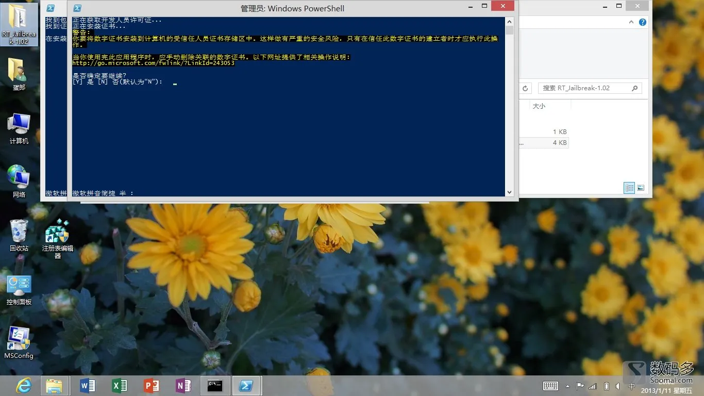The width and height of the screenshot is (704, 396).
Task: Open Internet Explorer from the taskbar
Action: click(x=23, y=386)
